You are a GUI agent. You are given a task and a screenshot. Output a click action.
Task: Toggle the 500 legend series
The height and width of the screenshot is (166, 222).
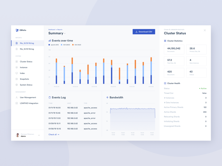pyautogui.click(x=77, y=45)
